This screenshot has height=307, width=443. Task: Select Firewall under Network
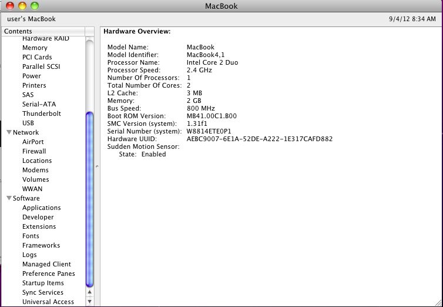(34, 151)
